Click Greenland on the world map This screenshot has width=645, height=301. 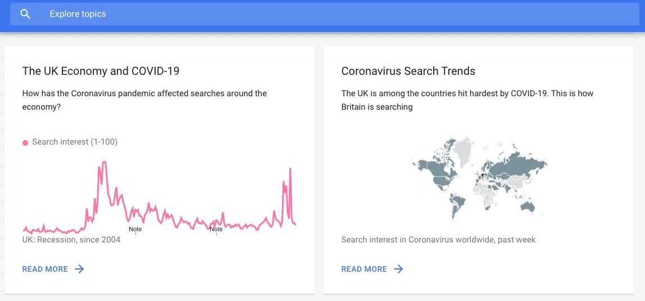point(461,151)
